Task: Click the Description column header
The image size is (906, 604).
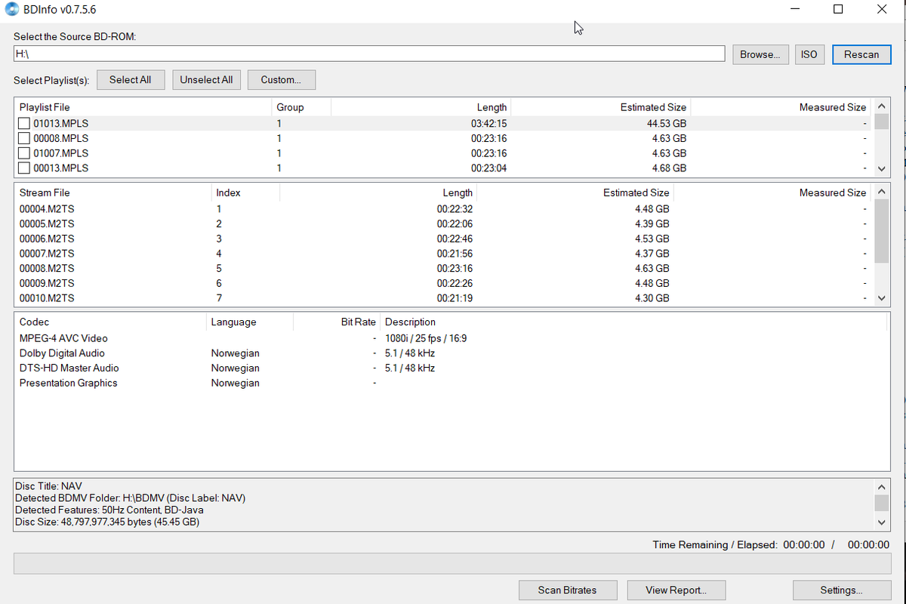Action: pos(634,322)
